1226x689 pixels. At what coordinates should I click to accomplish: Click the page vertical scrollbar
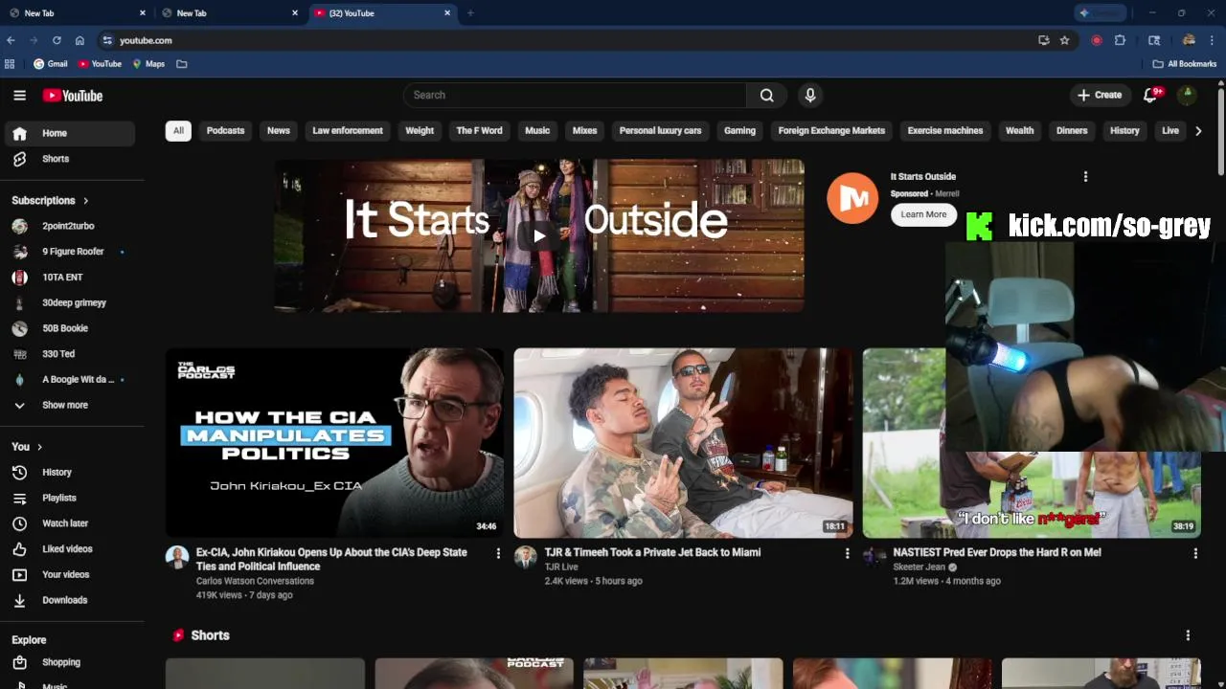(1220, 131)
